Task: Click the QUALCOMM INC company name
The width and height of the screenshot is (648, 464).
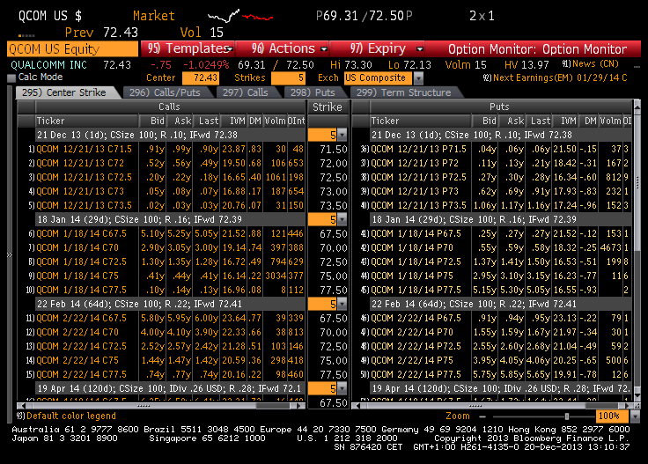Action: point(48,65)
